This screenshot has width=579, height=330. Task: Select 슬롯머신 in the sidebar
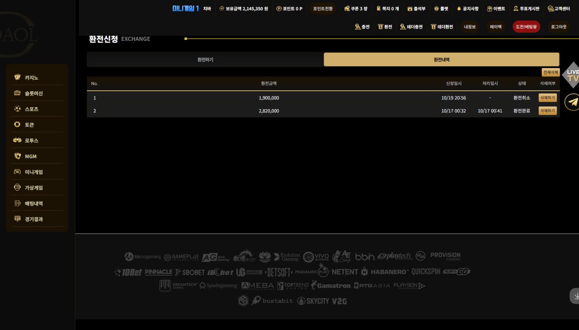click(x=34, y=93)
